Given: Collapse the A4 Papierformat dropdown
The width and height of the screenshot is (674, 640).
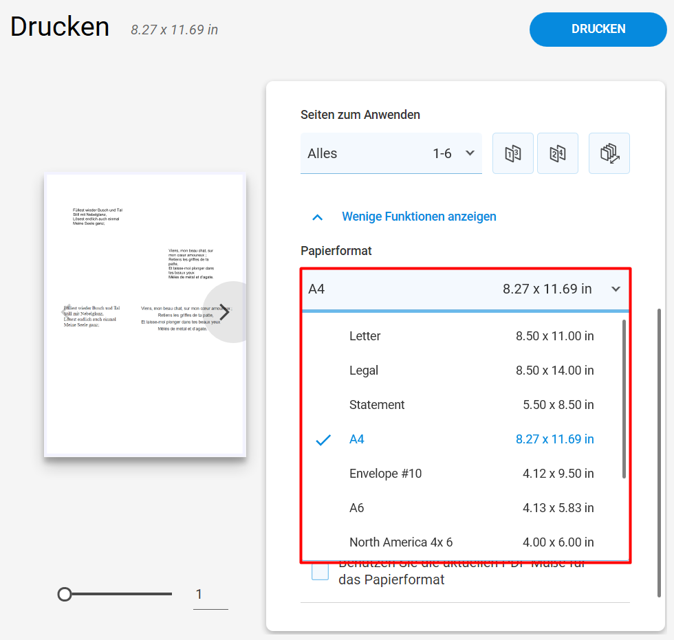Looking at the screenshot, I should coord(466,289).
